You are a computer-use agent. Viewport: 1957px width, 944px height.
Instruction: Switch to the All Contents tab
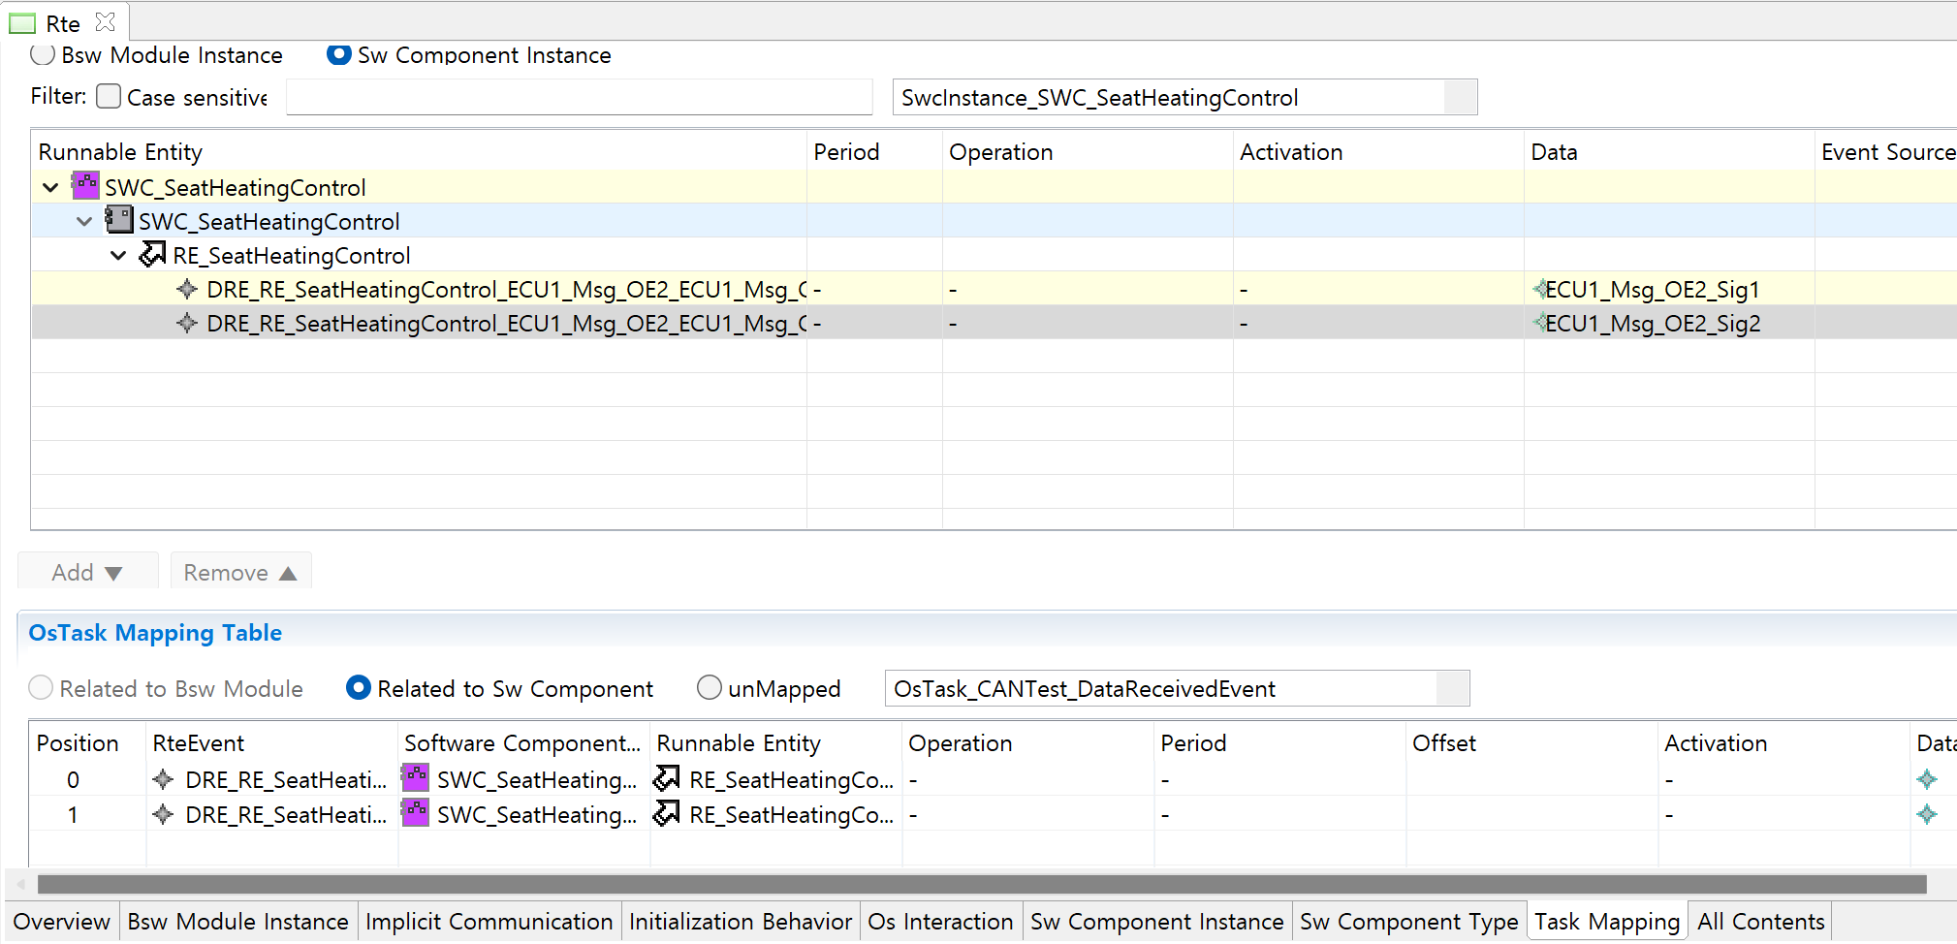click(x=1761, y=921)
